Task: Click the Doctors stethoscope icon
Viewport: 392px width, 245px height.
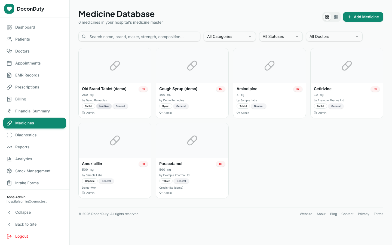Action: [9, 51]
